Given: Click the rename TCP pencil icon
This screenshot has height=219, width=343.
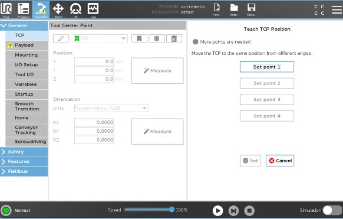Looking at the screenshot, I should [x=61, y=38].
